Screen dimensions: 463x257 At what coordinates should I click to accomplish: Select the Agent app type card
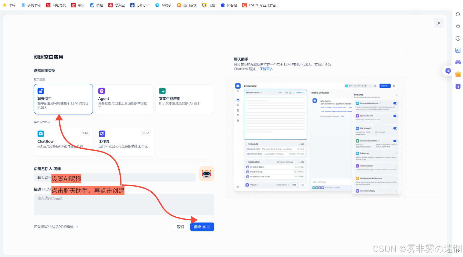(124, 99)
